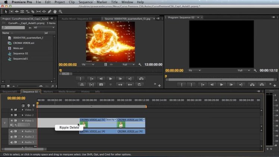279x157 pixels.
Task: Expand the Audio 1 track
Action: pos(23,131)
